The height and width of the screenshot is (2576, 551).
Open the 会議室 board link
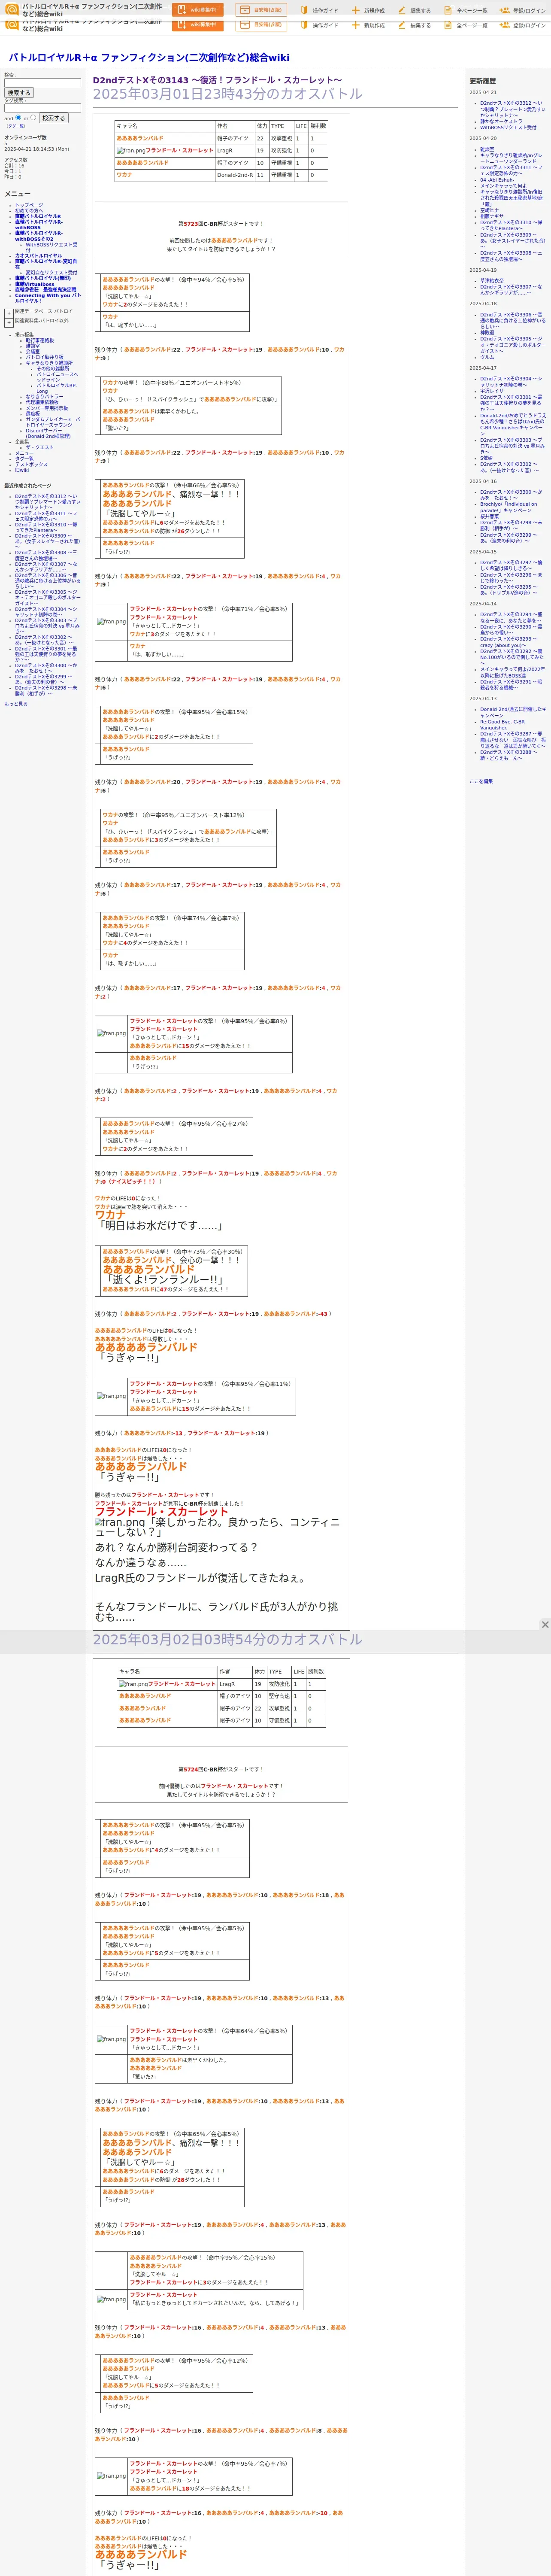click(33, 351)
